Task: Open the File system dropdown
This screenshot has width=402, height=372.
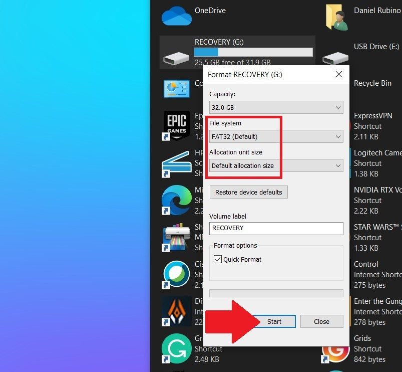Action: pyautogui.click(x=276, y=136)
